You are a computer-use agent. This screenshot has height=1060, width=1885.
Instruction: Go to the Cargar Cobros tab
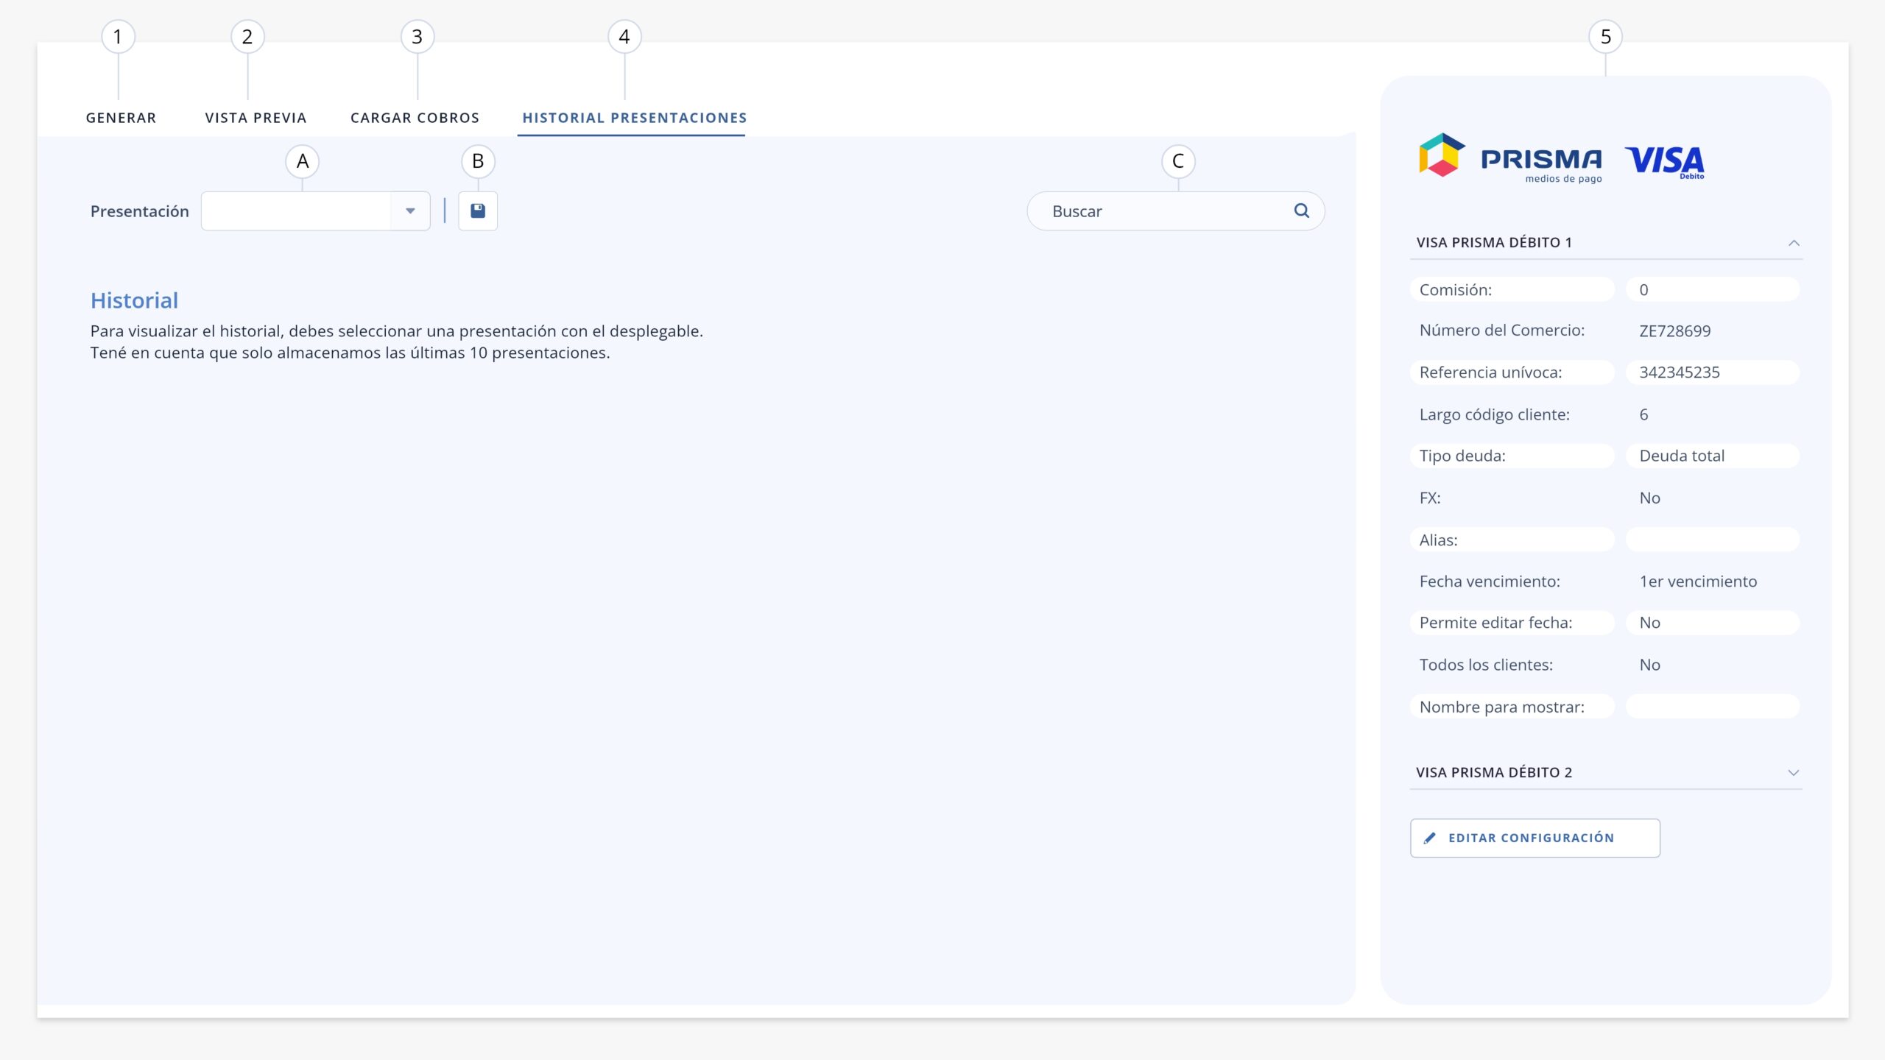tap(415, 118)
